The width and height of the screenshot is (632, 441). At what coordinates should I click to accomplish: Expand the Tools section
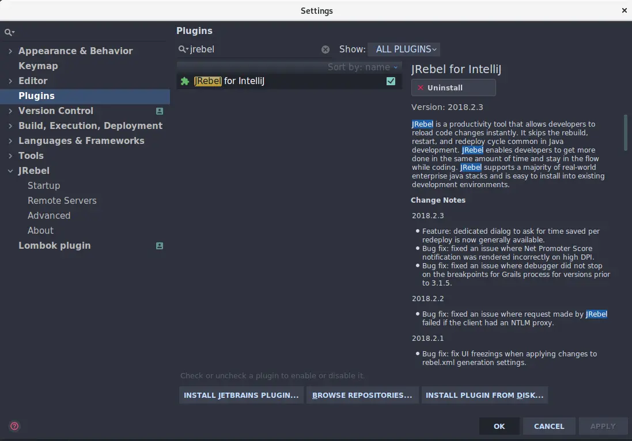10,156
